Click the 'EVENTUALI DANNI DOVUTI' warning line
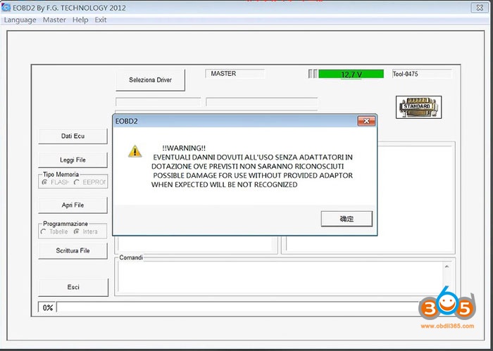The height and width of the screenshot is (351, 493). tap(253, 158)
